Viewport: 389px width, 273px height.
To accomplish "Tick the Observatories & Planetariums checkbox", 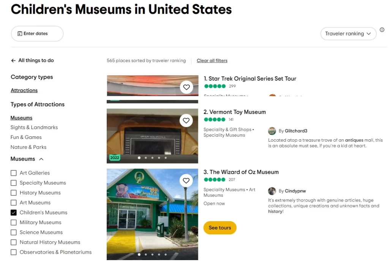I will [x=14, y=252].
